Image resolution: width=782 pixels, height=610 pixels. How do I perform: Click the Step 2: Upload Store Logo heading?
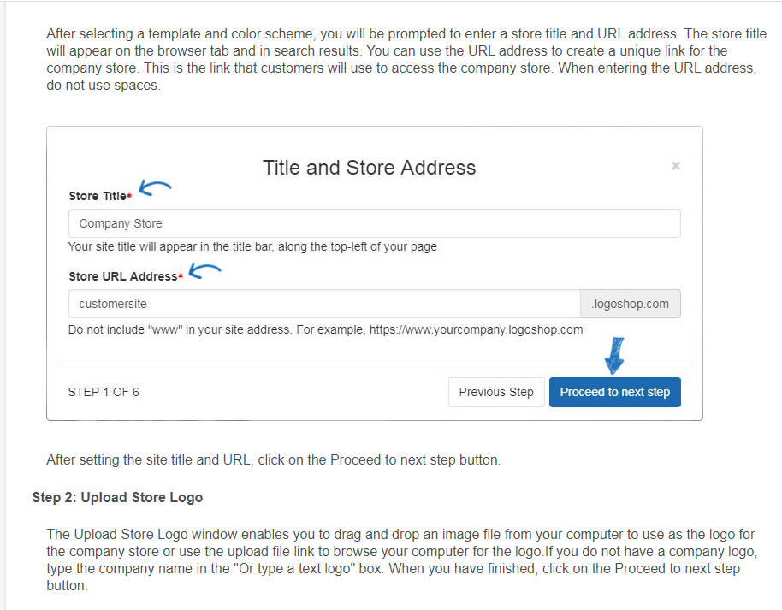pyautogui.click(x=118, y=497)
